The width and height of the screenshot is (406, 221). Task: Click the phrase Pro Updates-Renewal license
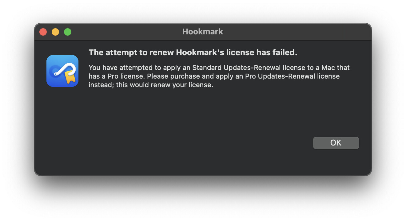pos(285,76)
